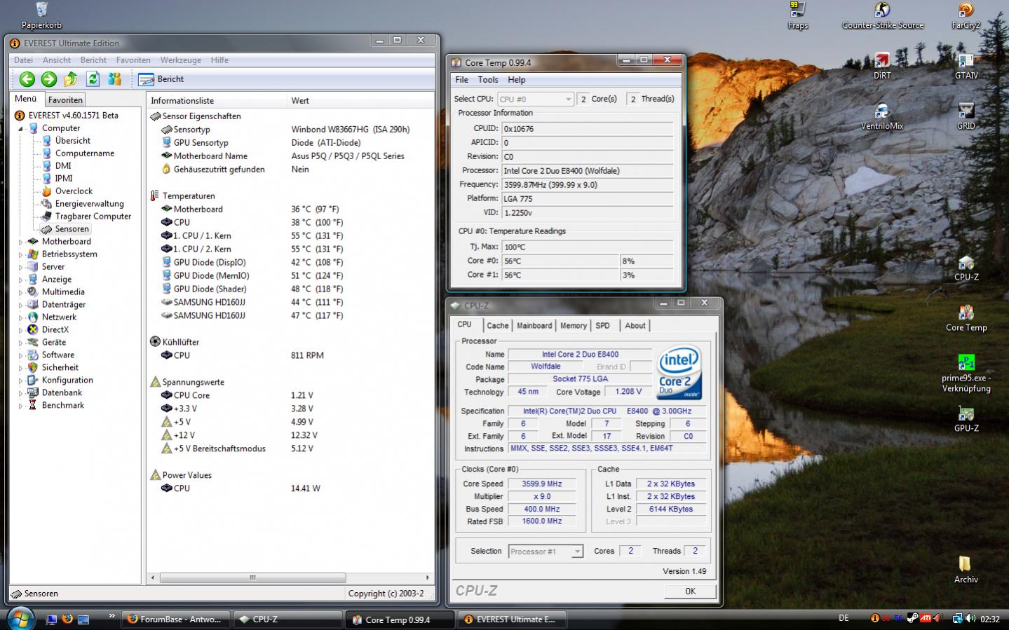
Task: Select Sensoren in the EVEREST tree
Action: (x=72, y=229)
